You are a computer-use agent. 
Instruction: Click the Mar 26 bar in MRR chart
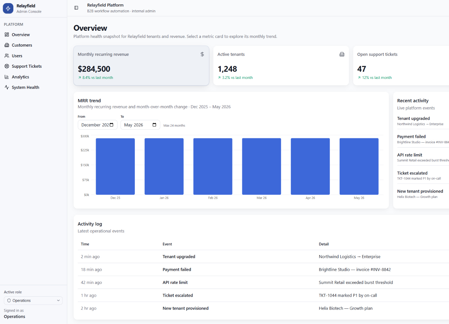[x=261, y=166]
